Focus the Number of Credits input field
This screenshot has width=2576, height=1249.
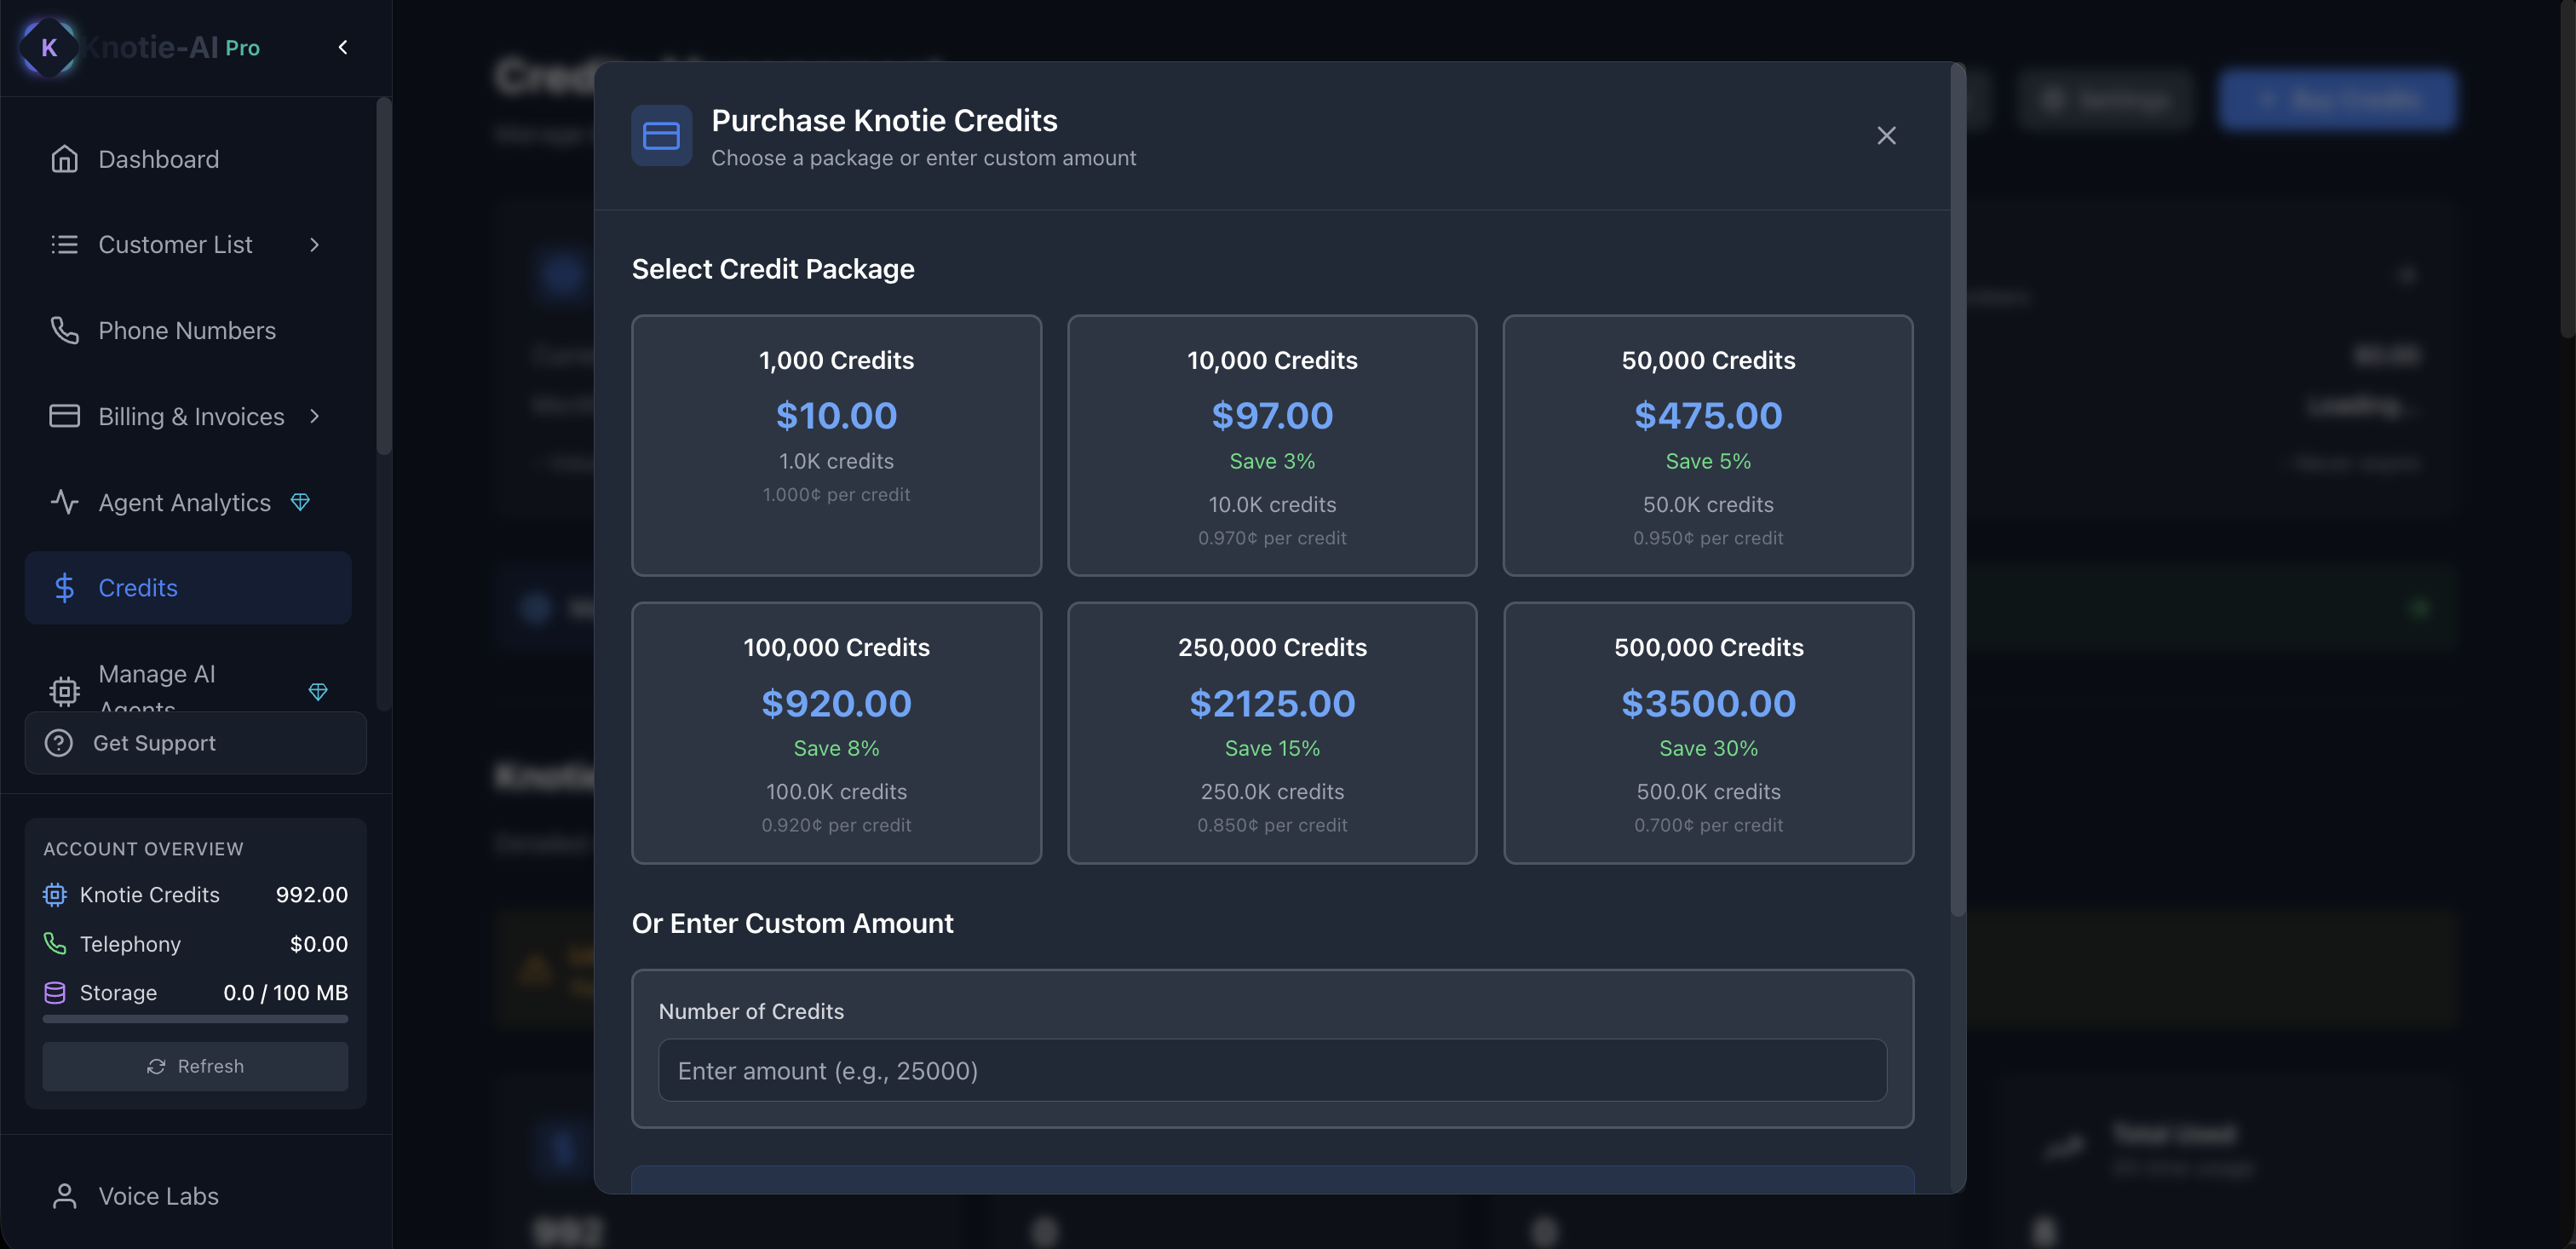click(1272, 1070)
